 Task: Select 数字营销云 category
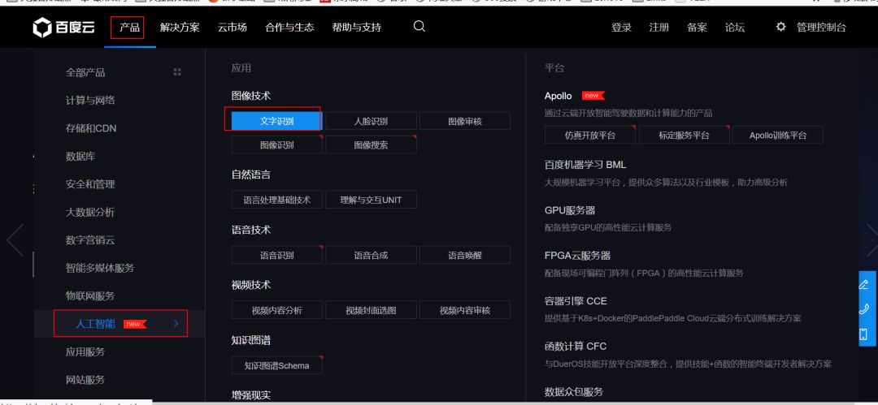(x=90, y=240)
